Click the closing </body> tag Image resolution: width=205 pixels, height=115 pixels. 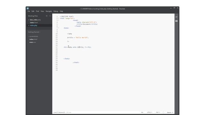tap(67, 59)
